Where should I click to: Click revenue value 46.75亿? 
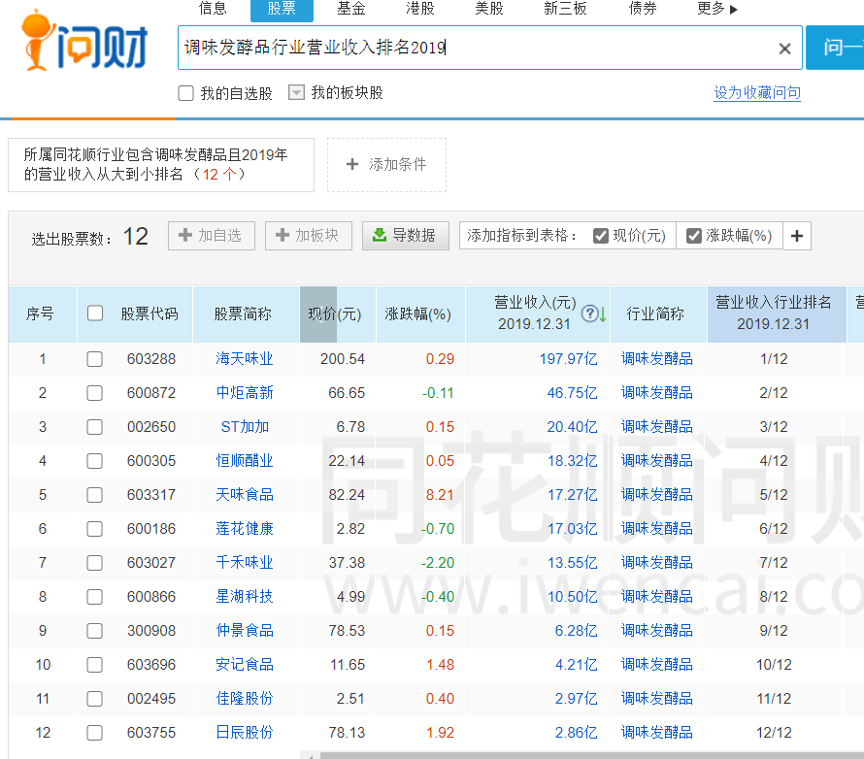click(x=572, y=393)
